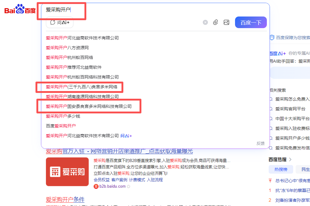Click the Baidu logo

[x=20, y=10]
